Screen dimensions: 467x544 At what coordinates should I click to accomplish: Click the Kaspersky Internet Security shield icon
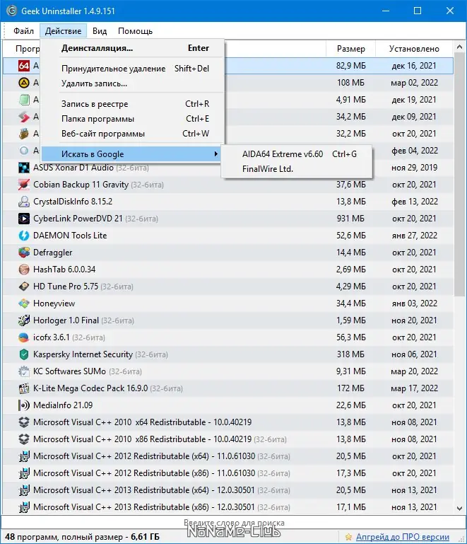click(24, 354)
